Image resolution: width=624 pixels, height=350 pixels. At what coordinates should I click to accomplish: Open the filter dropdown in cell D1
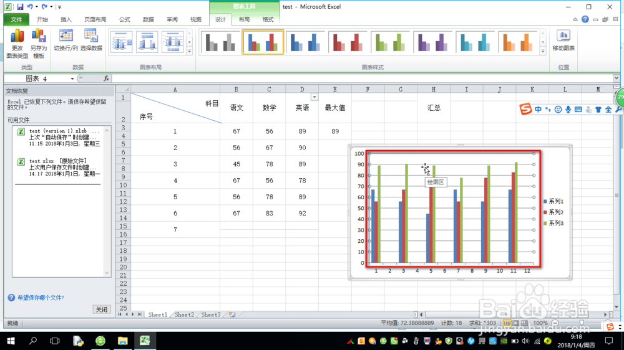pyautogui.click(x=314, y=97)
